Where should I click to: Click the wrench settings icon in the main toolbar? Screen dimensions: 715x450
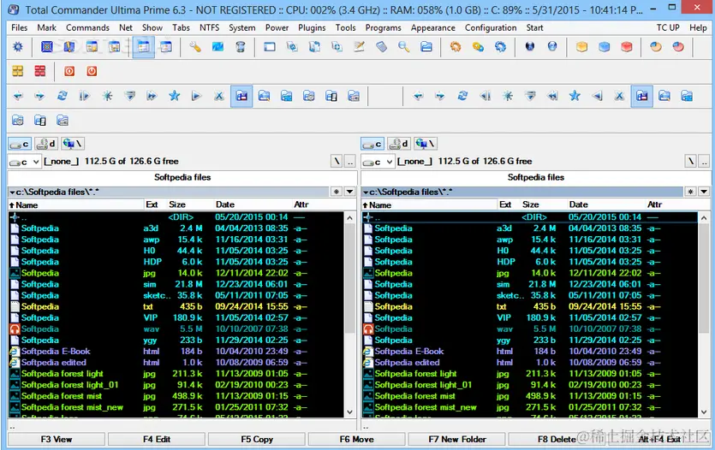point(195,46)
